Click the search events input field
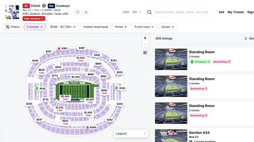 (182, 12)
